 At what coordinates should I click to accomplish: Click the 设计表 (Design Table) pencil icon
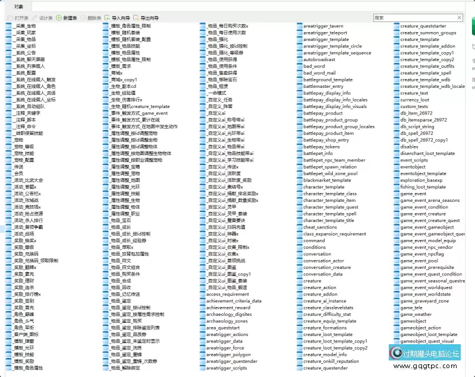[x=34, y=18]
